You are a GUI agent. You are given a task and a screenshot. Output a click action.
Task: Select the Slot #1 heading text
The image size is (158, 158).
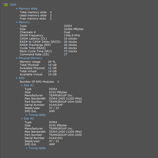(x=29, y=85)
